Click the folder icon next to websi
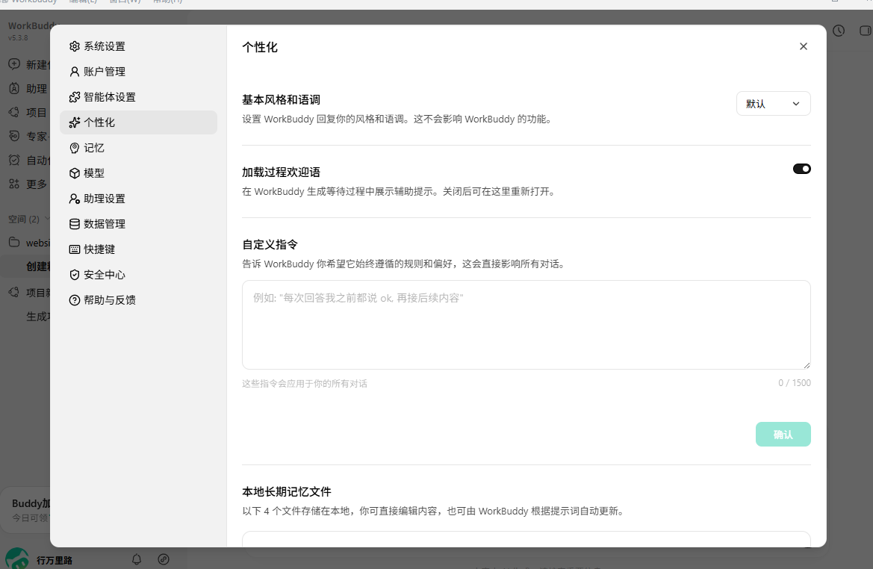Viewport: 873px width, 569px height. pyautogui.click(x=14, y=242)
